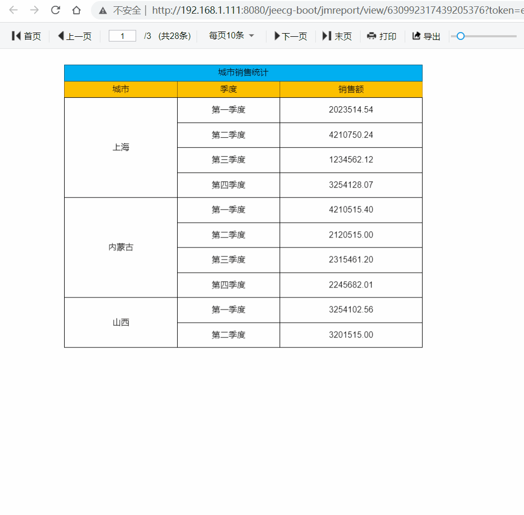The width and height of the screenshot is (524, 515).
Task: Click 第三季度 in the 2315461.20 row
Action: pos(229,259)
